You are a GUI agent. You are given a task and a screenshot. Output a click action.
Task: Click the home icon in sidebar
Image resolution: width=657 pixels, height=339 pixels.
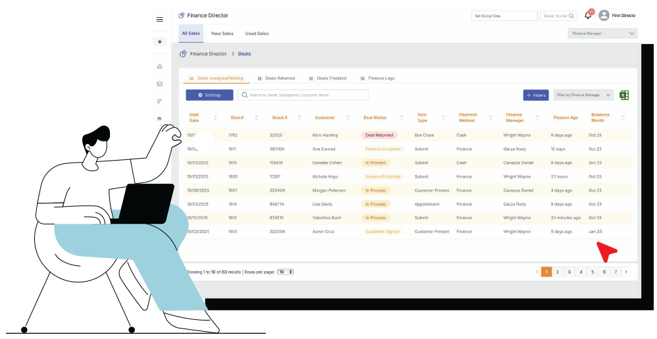pyautogui.click(x=159, y=66)
